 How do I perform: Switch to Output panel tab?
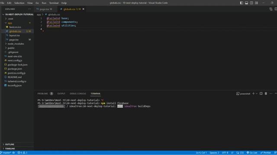coord(61,94)
